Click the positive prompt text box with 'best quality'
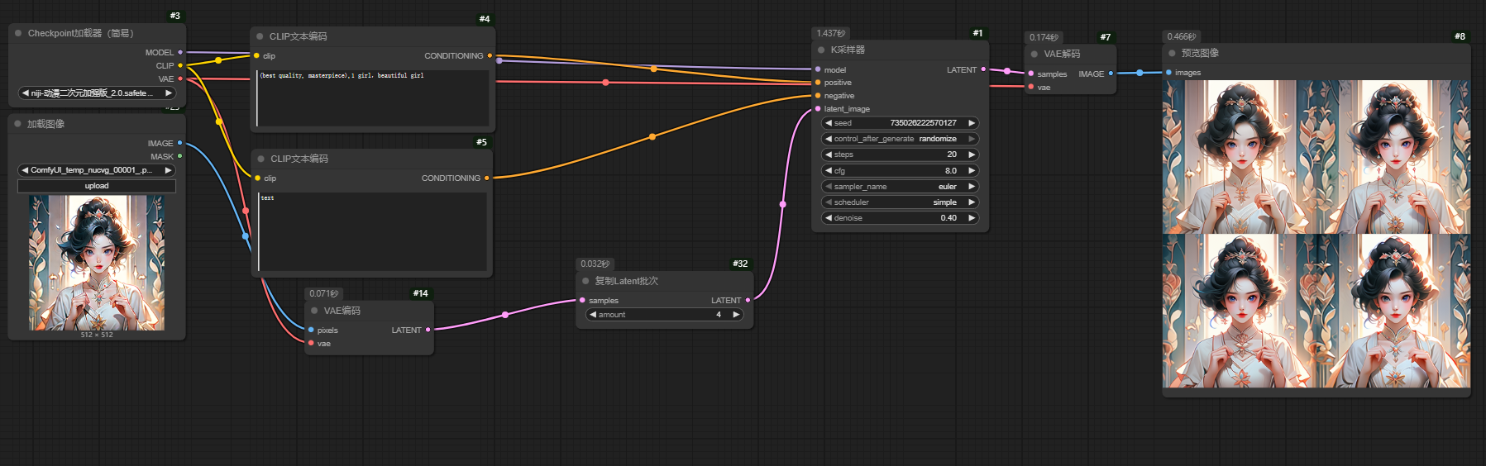Image resolution: width=1486 pixels, height=466 pixels. tap(372, 99)
